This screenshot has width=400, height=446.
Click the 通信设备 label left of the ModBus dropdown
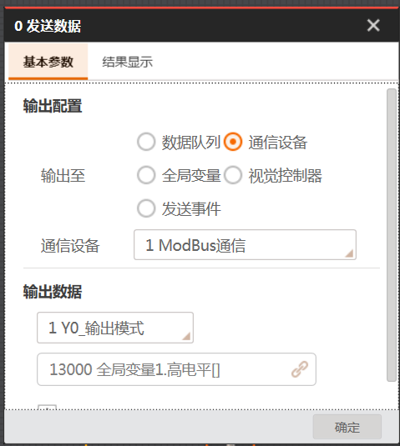coord(70,245)
